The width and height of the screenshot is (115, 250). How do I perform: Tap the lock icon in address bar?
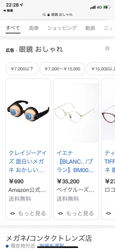point(48,15)
